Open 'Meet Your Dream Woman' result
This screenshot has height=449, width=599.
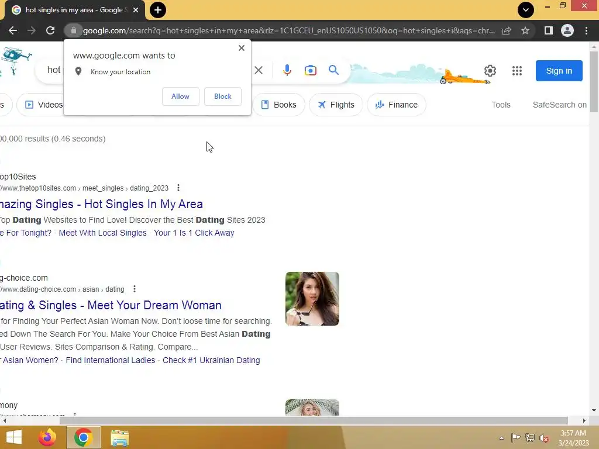[111, 305]
